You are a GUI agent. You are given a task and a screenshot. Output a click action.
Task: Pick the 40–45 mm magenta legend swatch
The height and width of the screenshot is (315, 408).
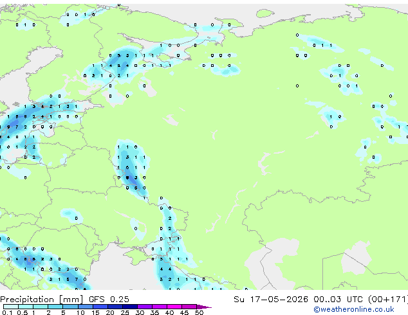pos(174,307)
